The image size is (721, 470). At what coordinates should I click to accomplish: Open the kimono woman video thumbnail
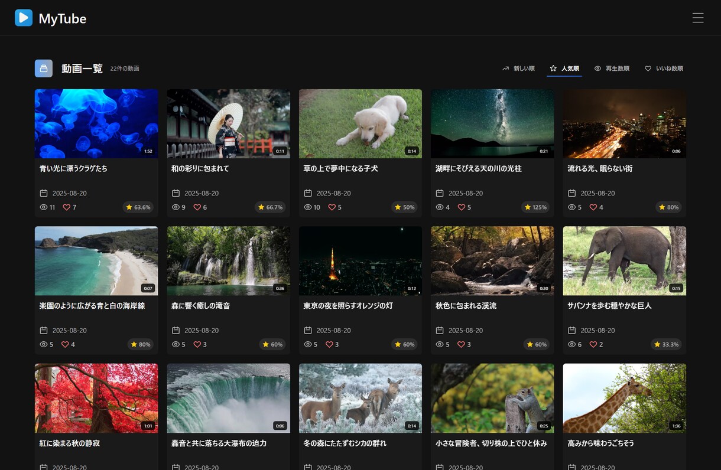click(228, 123)
